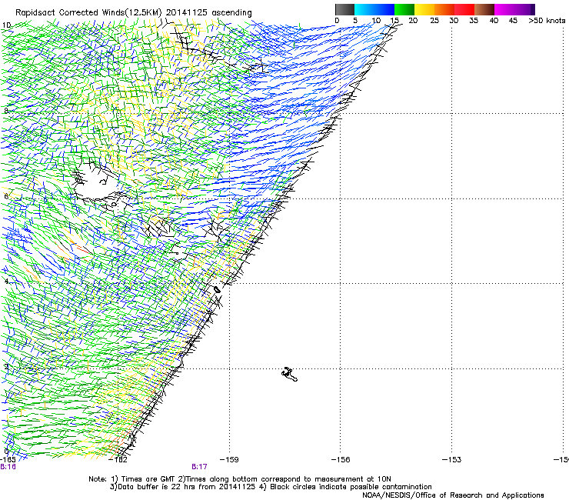
Task: Click the gray 0-5 knots legend swatch
Action: pos(344,9)
